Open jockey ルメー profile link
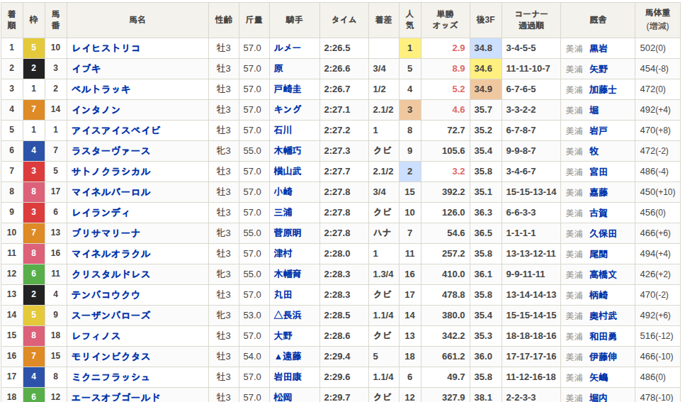The image size is (685, 402). point(287,48)
